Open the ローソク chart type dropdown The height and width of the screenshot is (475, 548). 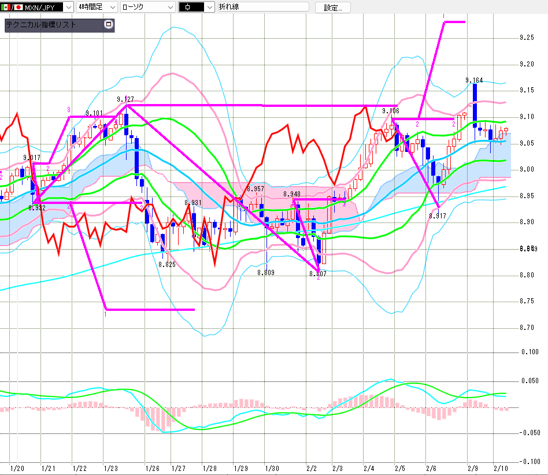pos(170,8)
